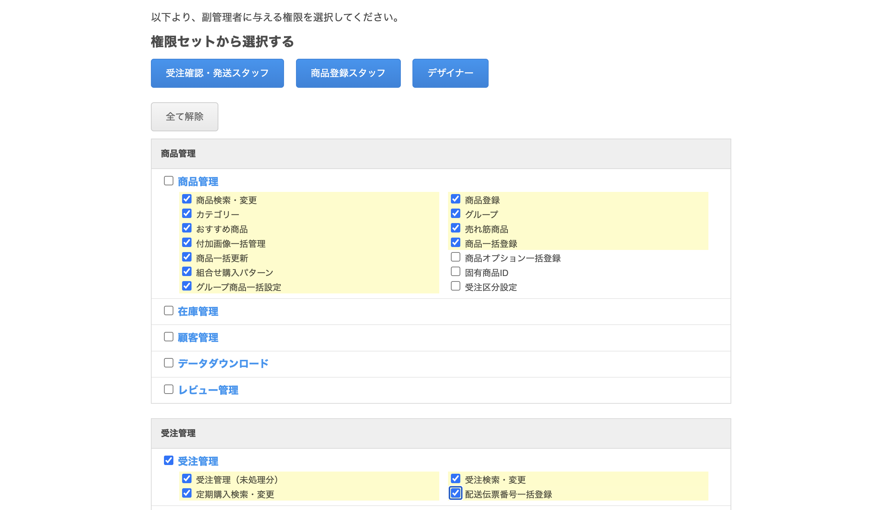Enable the 受注区分設定 checkbox
880x510 pixels.
[x=456, y=286]
